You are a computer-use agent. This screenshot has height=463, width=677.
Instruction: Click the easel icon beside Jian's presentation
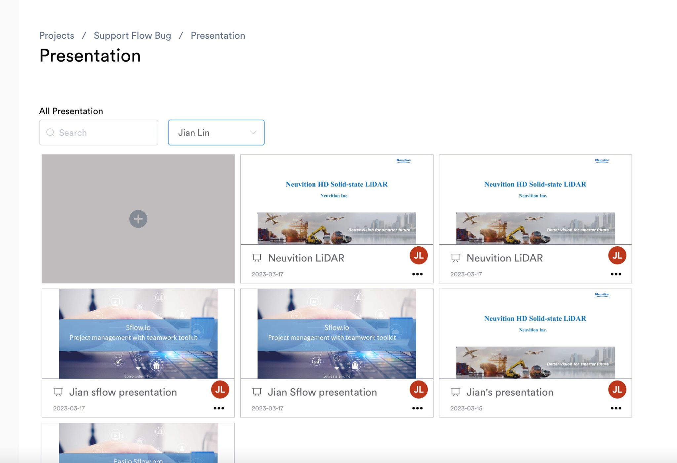456,392
